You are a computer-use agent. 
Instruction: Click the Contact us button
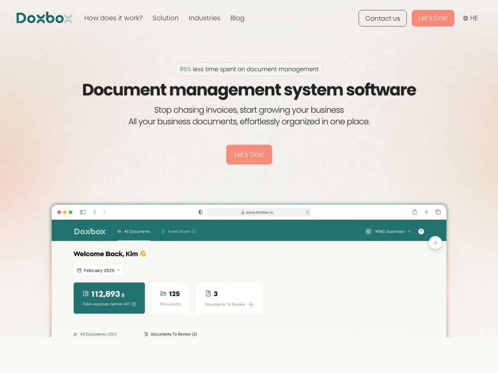tap(382, 18)
